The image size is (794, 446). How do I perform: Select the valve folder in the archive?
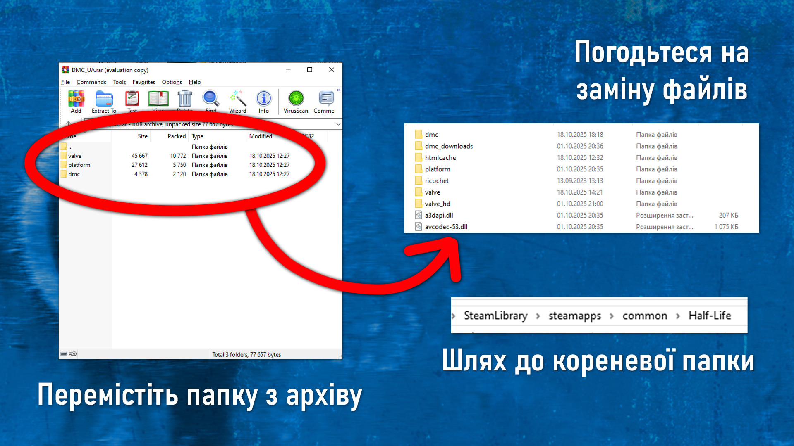pyautogui.click(x=75, y=156)
